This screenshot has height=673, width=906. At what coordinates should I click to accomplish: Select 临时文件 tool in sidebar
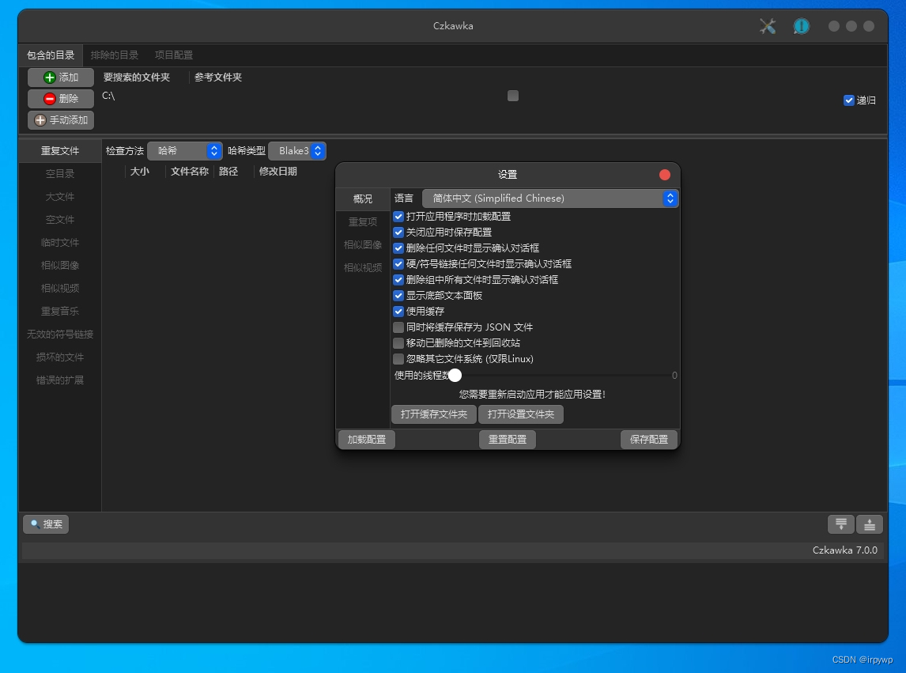60,243
